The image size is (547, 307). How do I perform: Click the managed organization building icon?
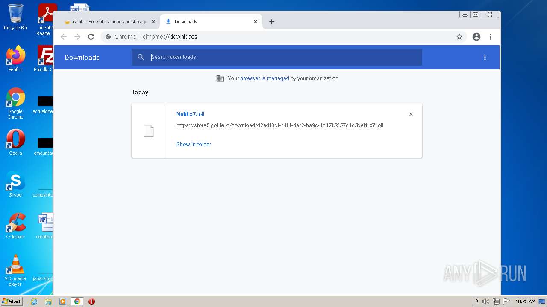pos(220,78)
